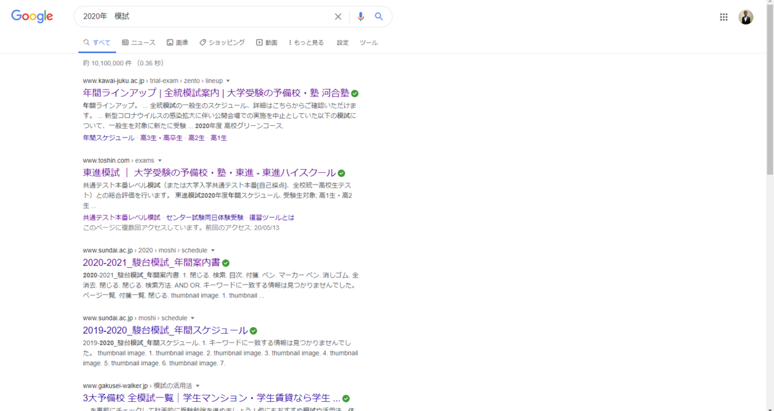Click green check badge on 河合塾 result
The height and width of the screenshot is (411, 774).
pyautogui.click(x=355, y=94)
